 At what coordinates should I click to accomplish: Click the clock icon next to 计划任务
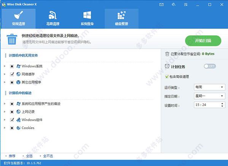click(x=167, y=66)
